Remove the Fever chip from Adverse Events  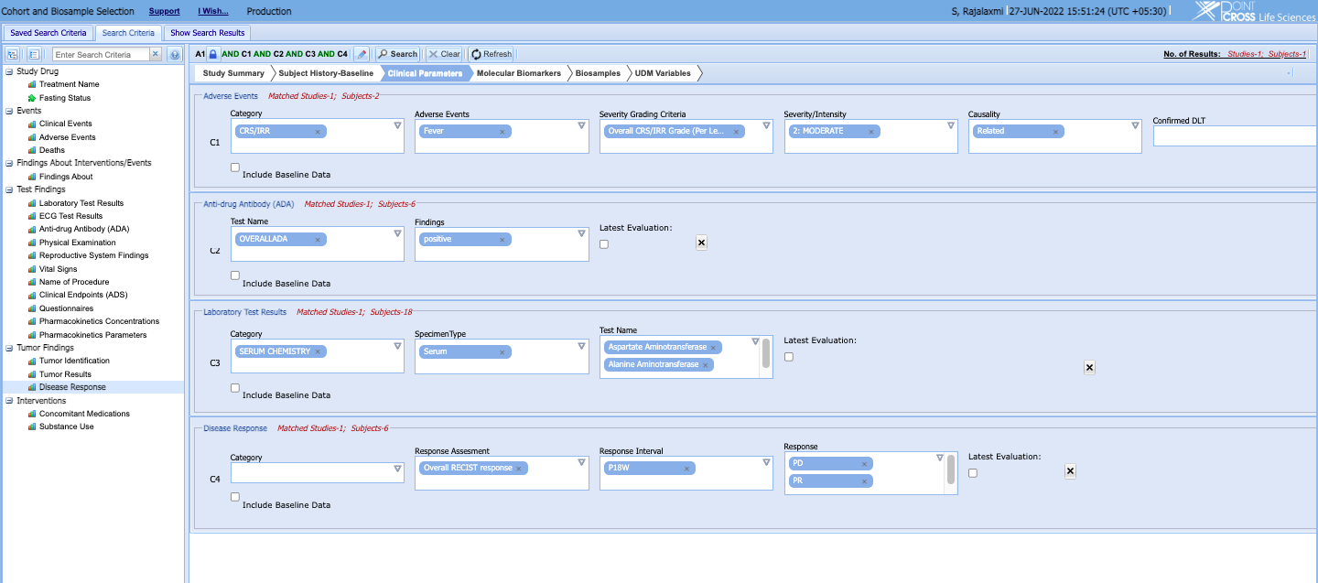502,131
